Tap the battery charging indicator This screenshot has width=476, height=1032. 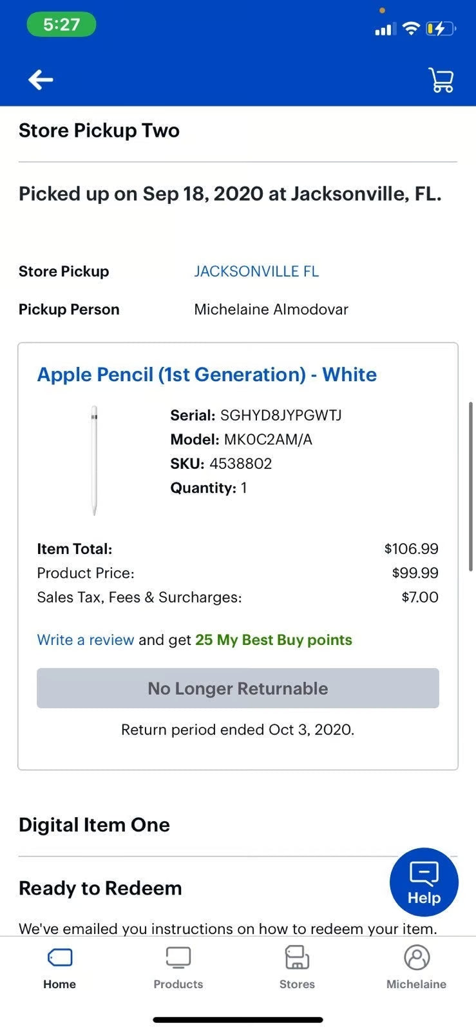pyautogui.click(x=441, y=28)
